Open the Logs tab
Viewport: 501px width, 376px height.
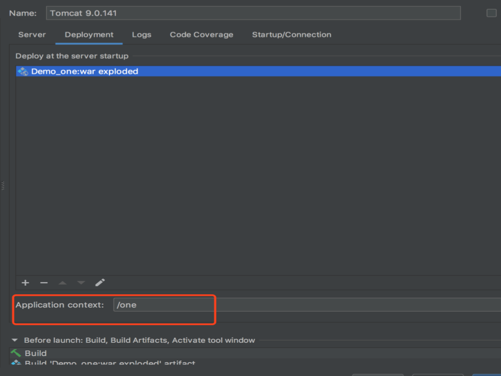(x=141, y=35)
